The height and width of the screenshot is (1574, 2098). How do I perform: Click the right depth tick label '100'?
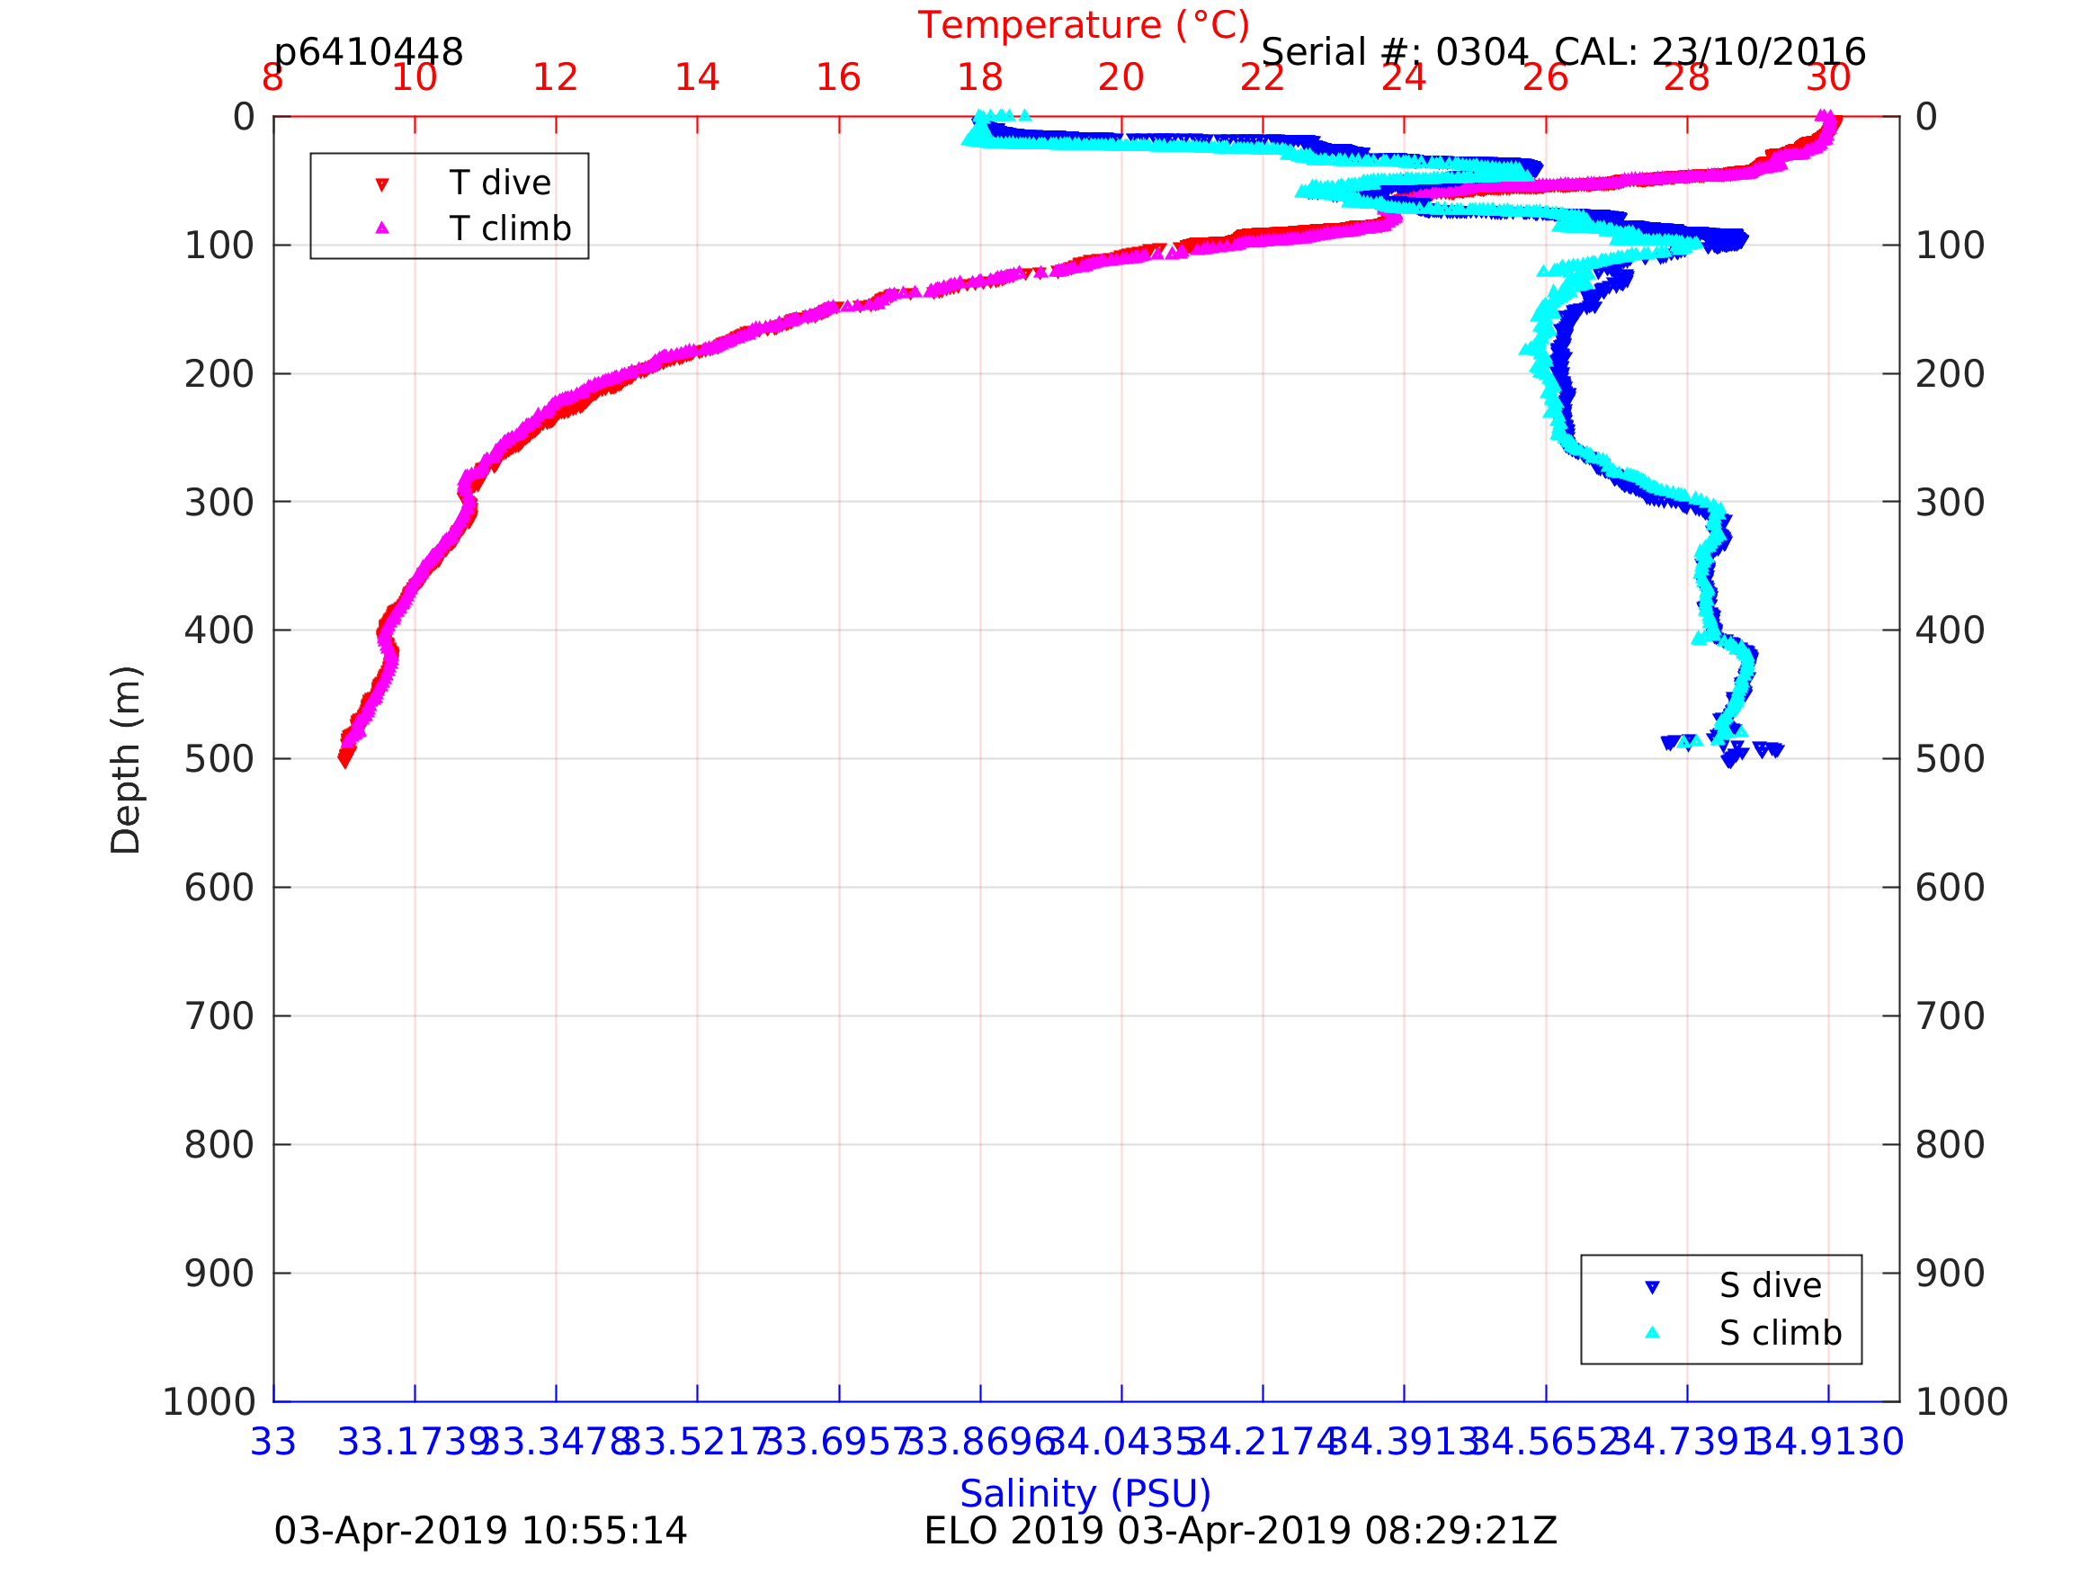click(x=1950, y=246)
